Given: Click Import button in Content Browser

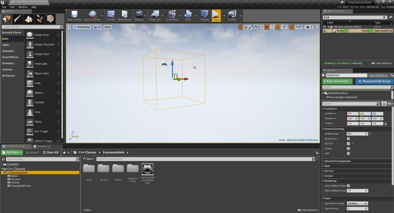Looking at the screenshot, I should (x=32, y=153).
